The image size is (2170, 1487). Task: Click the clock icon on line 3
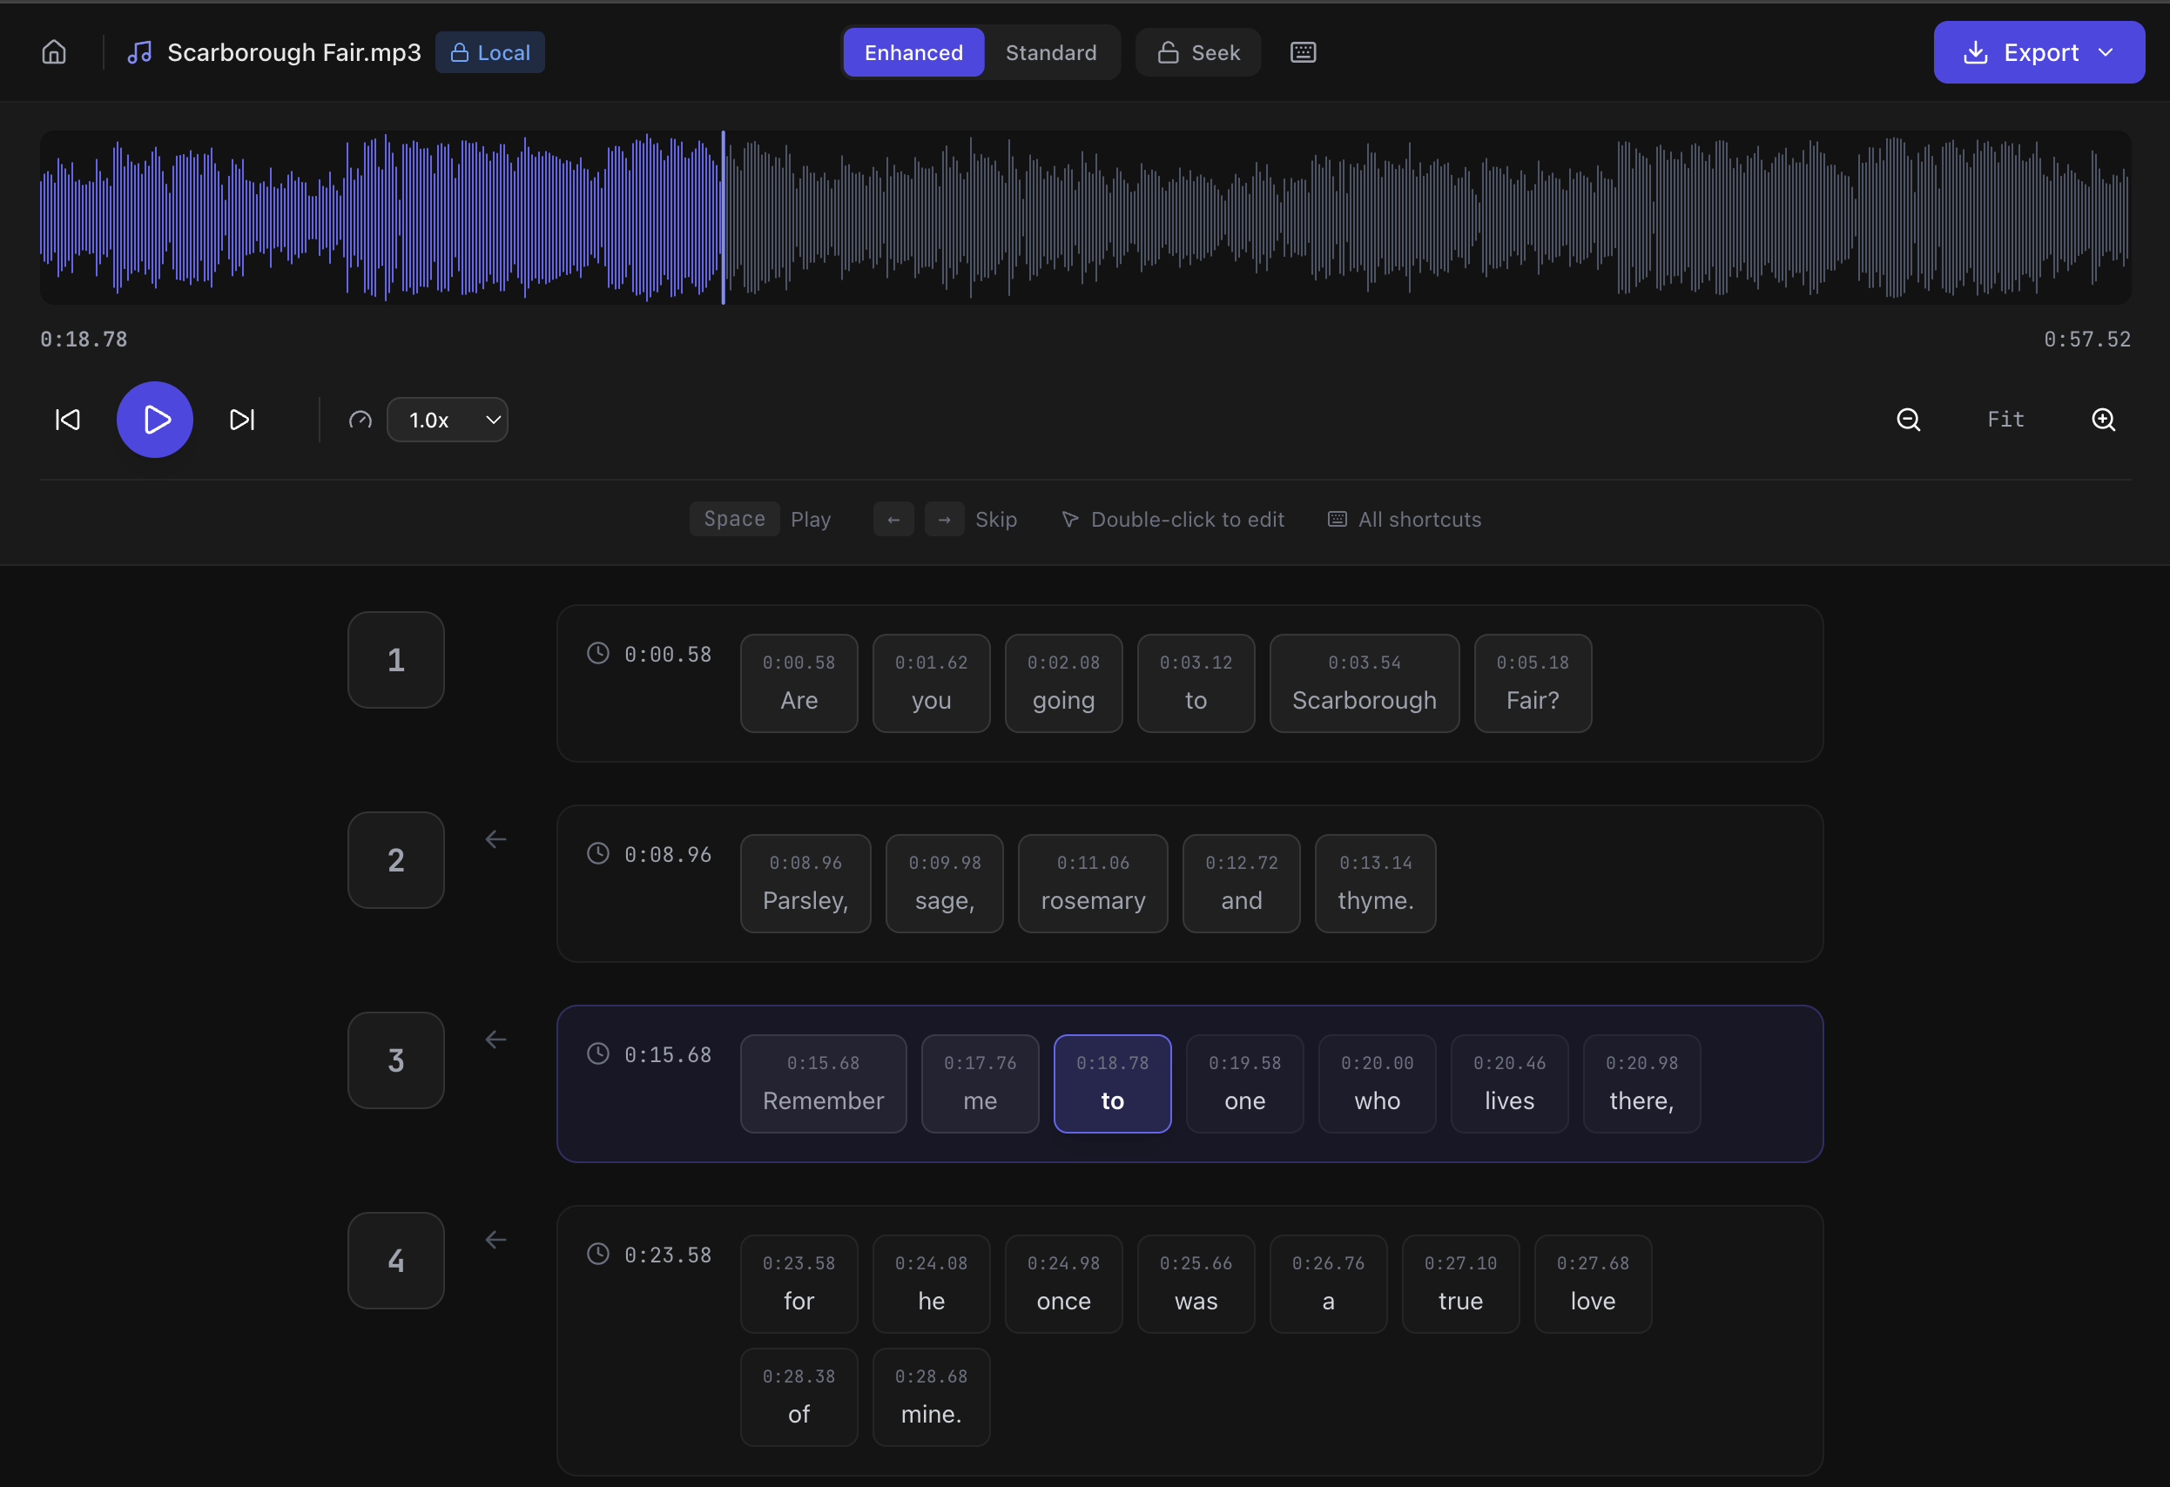click(x=597, y=1054)
